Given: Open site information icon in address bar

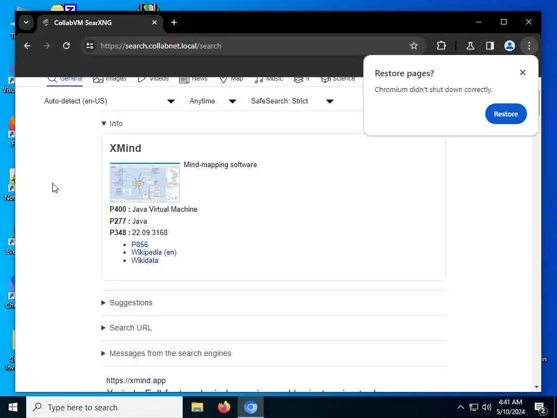Looking at the screenshot, I should click(90, 46).
